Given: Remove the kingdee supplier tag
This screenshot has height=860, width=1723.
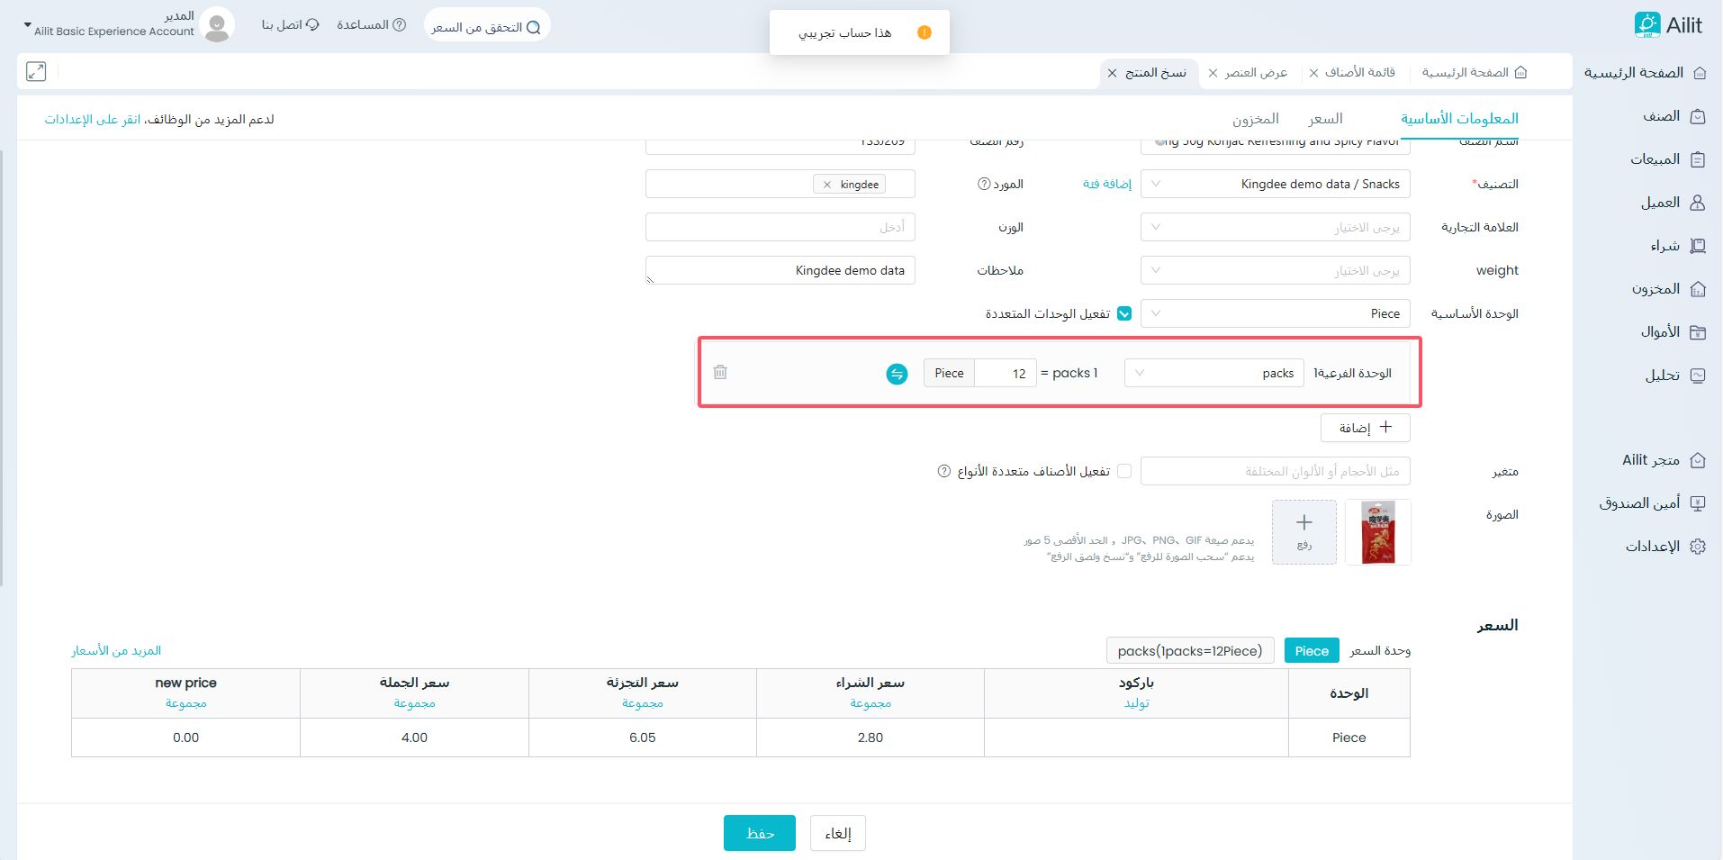Looking at the screenshot, I should [x=827, y=185].
